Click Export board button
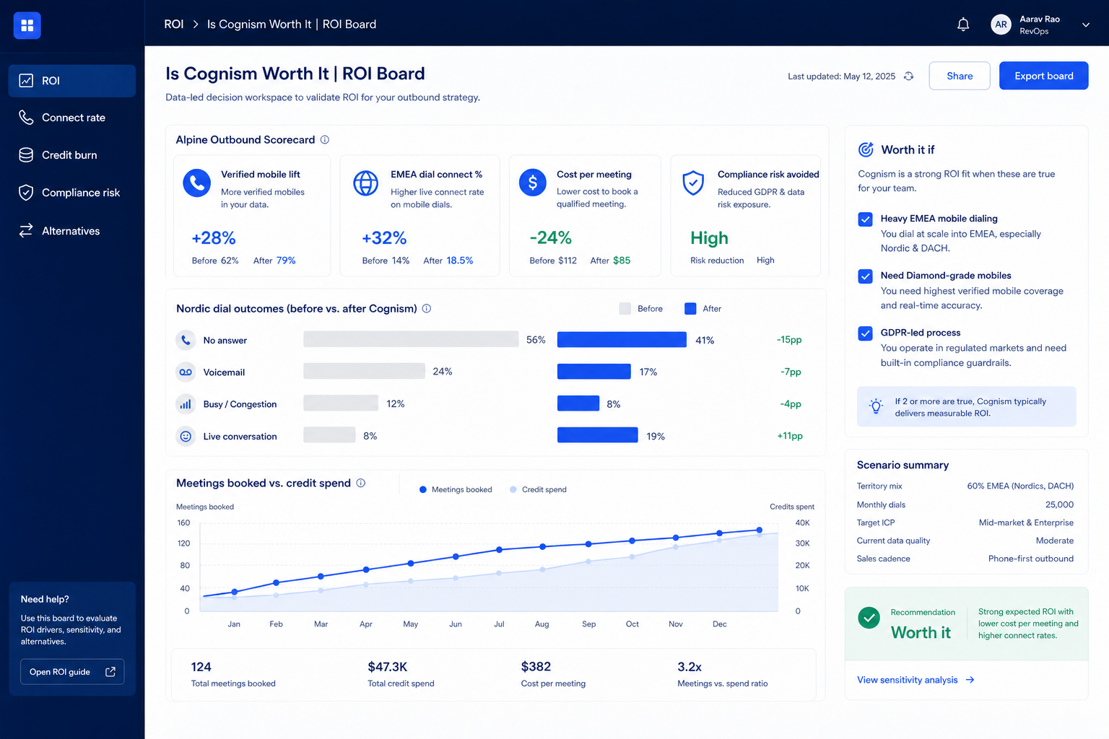This screenshot has width=1109, height=739. point(1043,76)
